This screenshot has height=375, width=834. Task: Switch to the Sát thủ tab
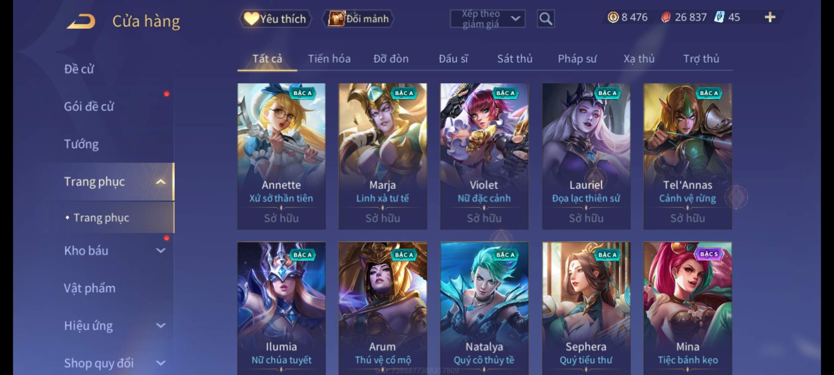pyautogui.click(x=515, y=59)
